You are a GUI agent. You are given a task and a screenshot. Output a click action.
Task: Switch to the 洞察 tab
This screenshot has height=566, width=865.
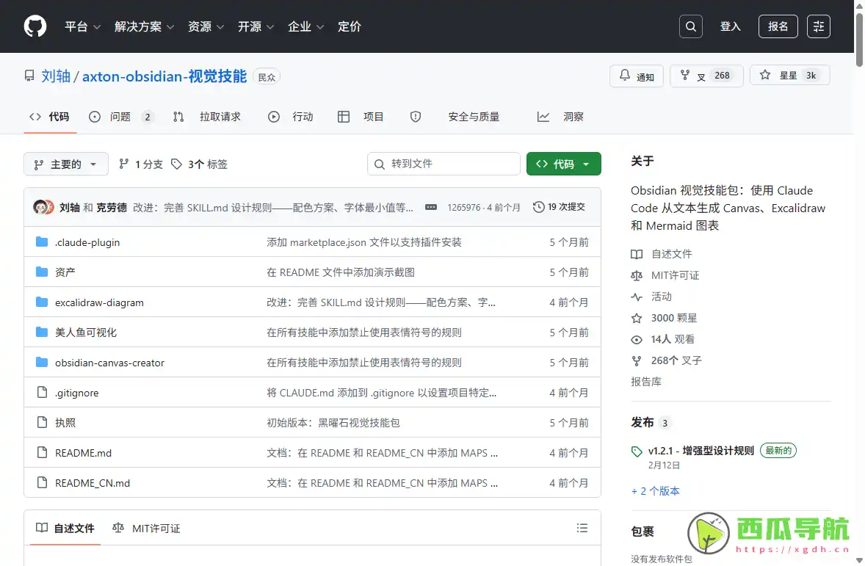point(560,117)
